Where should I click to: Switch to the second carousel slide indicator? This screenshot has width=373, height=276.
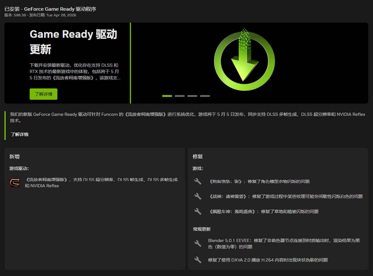pyautogui.click(x=180, y=96)
